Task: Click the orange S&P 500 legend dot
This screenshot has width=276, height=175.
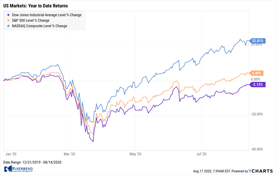Action: click(9, 20)
